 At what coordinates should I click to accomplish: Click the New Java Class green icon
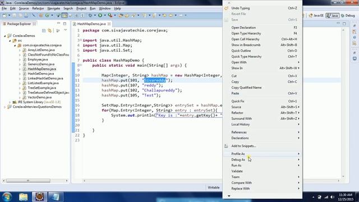(47, 15)
